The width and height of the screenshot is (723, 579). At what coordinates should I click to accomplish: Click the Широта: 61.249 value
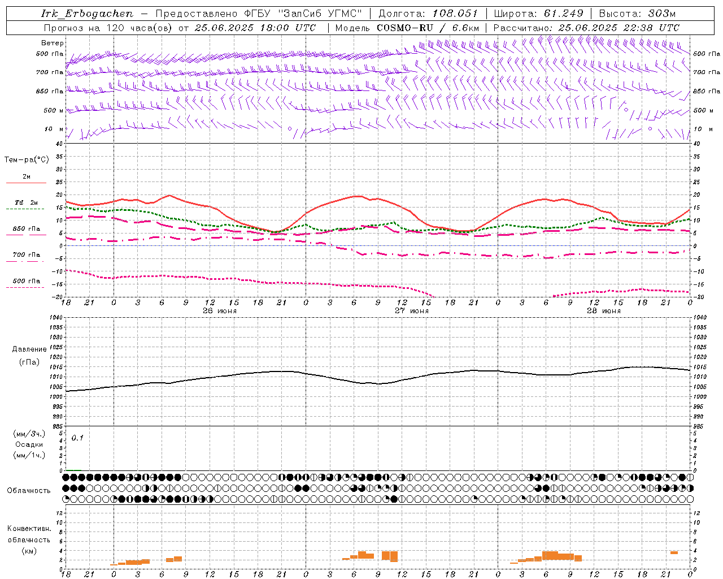coord(538,14)
